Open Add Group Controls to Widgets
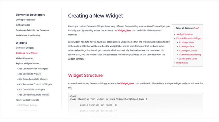Viewport: 219px width, 122px height. click(33, 79)
